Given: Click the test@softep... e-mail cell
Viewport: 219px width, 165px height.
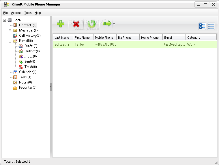Looking at the screenshot, I should tap(174, 45).
